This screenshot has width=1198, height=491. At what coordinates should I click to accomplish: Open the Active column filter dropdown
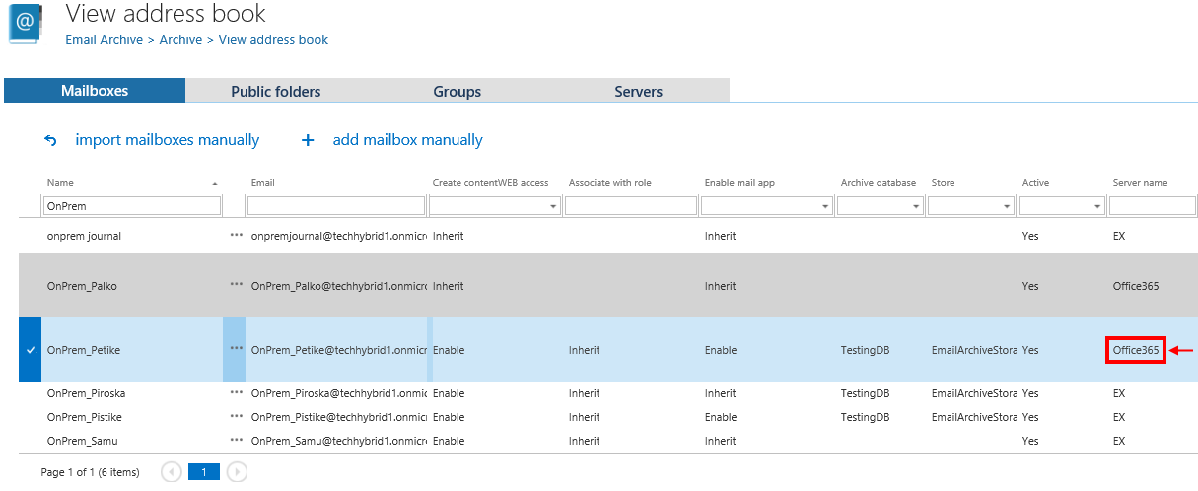click(1096, 207)
